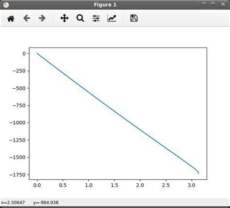
Task: Click the x-axis tick label '1.5'
Action: coord(115,185)
